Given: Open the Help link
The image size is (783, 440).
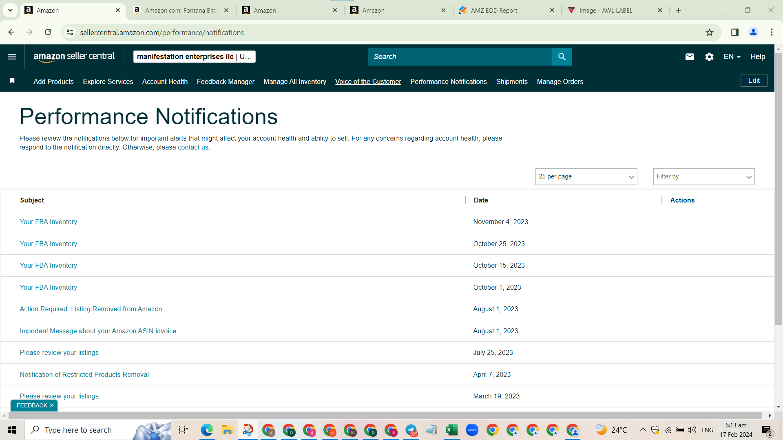Looking at the screenshot, I should 758,57.
